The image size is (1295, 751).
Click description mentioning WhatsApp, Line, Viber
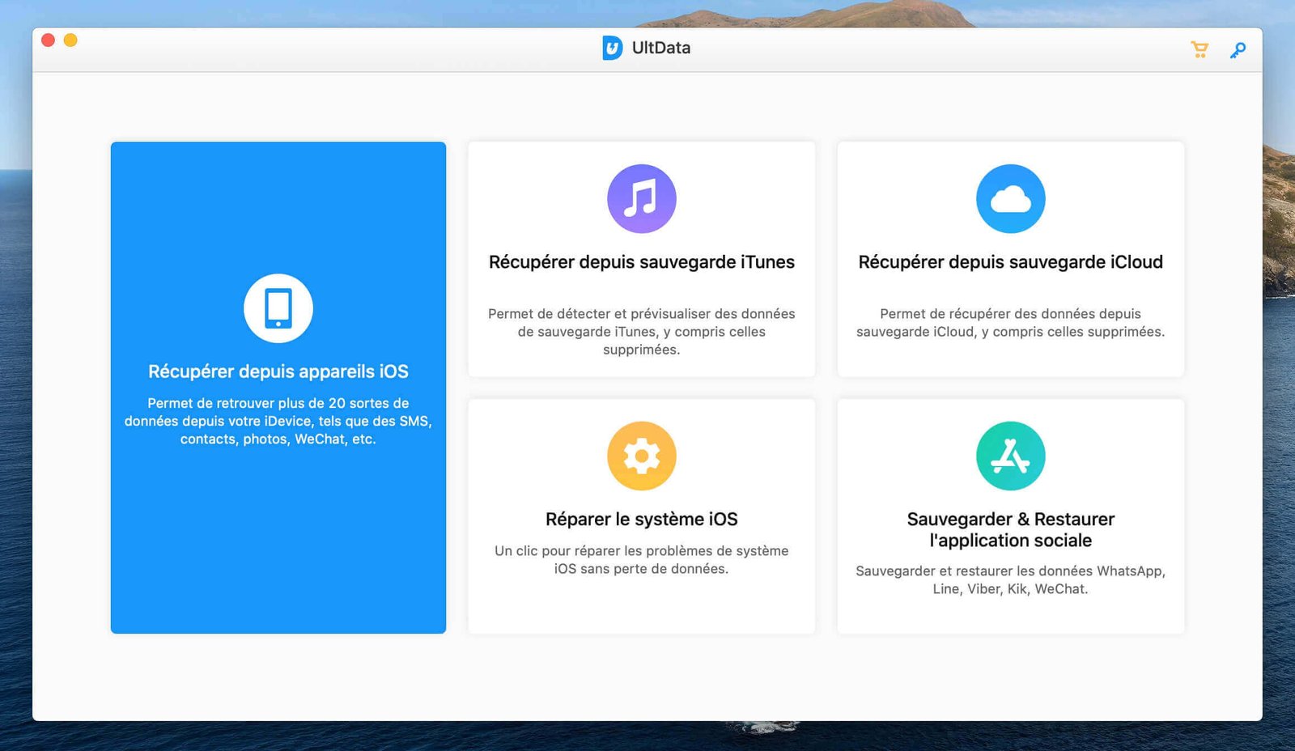(1011, 579)
